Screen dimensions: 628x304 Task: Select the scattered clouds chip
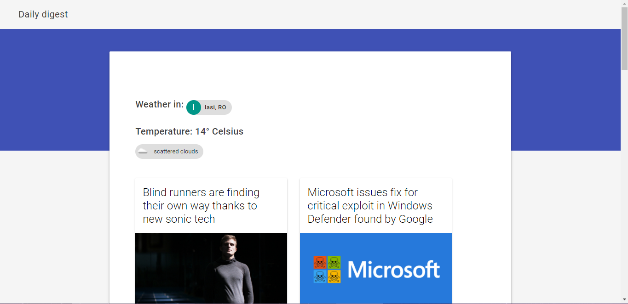[169, 152]
